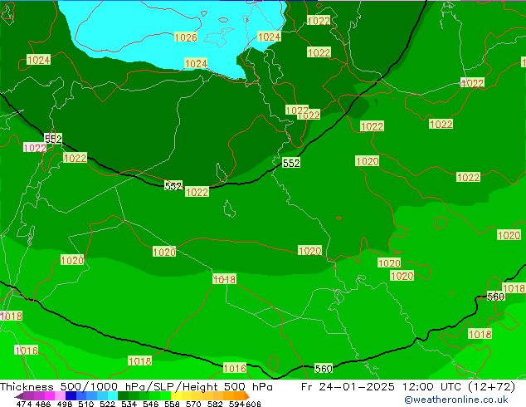Select the darkest green legend swatch
526x407 pixels.
[123, 395]
